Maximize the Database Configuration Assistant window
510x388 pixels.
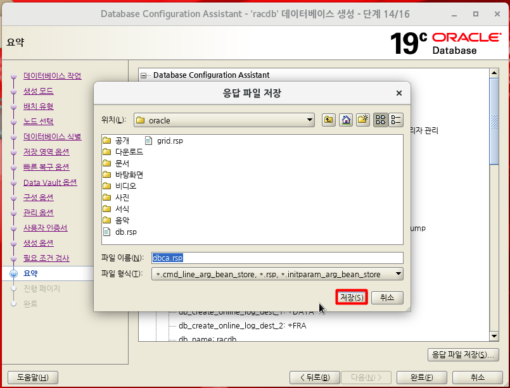click(476, 14)
